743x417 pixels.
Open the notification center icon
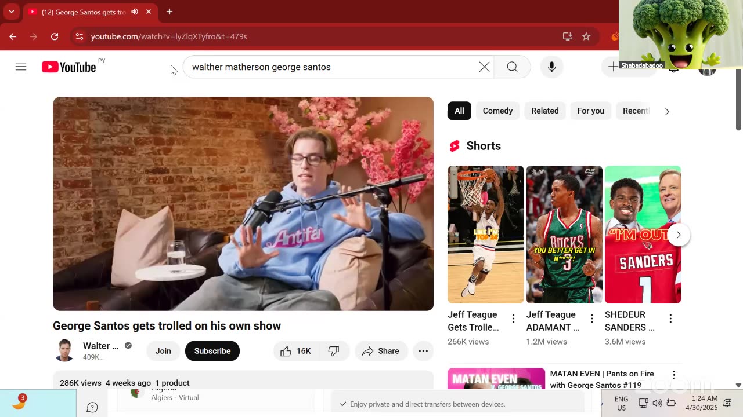tap(727, 403)
